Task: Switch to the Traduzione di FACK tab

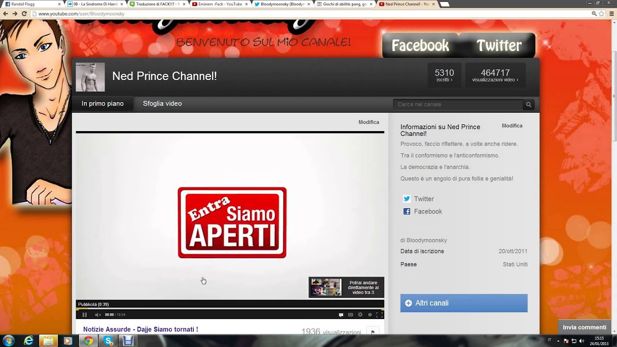Action: click(x=157, y=4)
